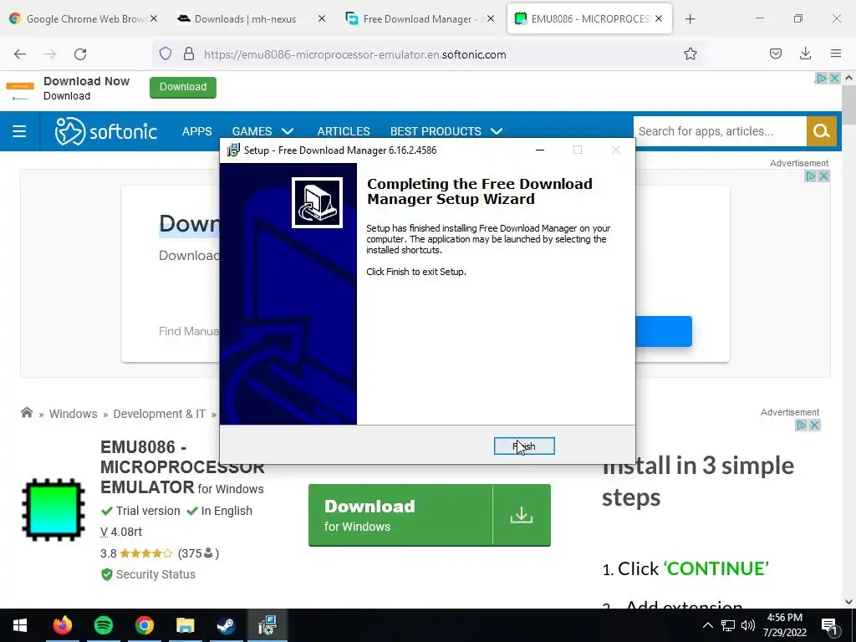The height and width of the screenshot is (642, 856).
Task: Click the Softonic search field
Action: [720, 131]
